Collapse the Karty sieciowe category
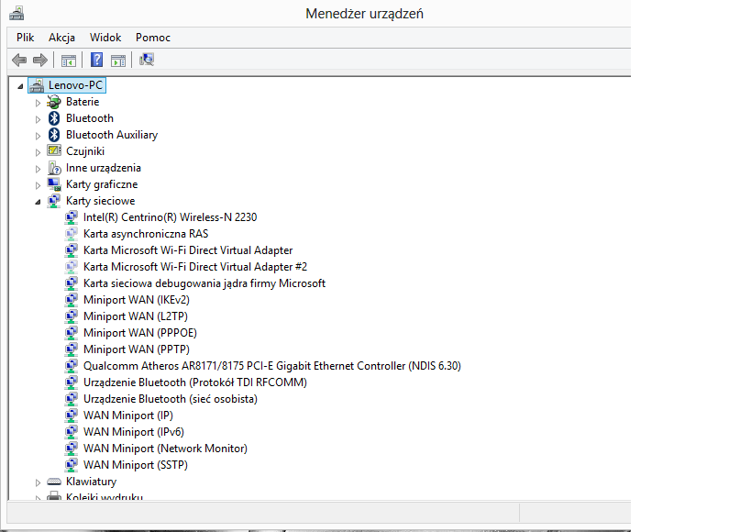 click(38, 203)
